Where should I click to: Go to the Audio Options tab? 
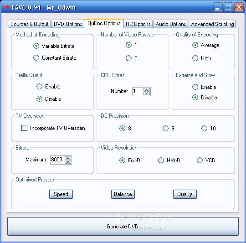(171, 24)
